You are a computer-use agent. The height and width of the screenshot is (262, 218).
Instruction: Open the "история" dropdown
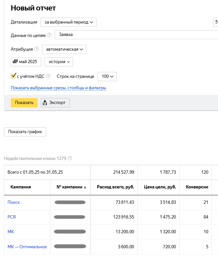point(59,61)
